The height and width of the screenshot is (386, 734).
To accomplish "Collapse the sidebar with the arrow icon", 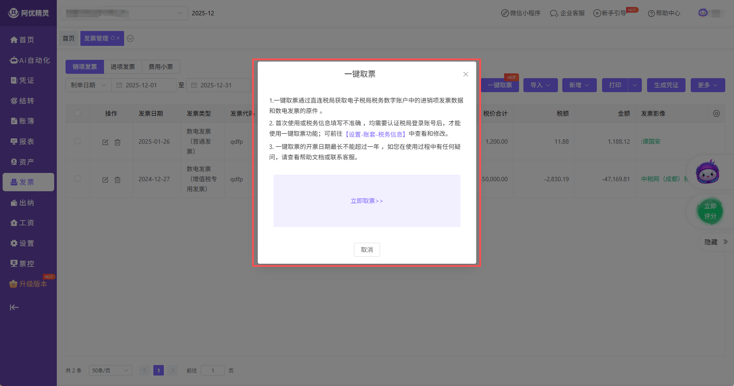I will pyautogui.click(x=14, y=307).
